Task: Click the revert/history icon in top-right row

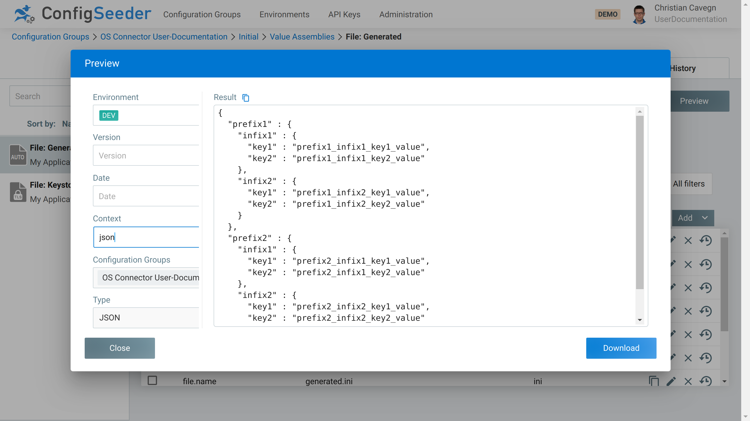Action: coord(706,241)
